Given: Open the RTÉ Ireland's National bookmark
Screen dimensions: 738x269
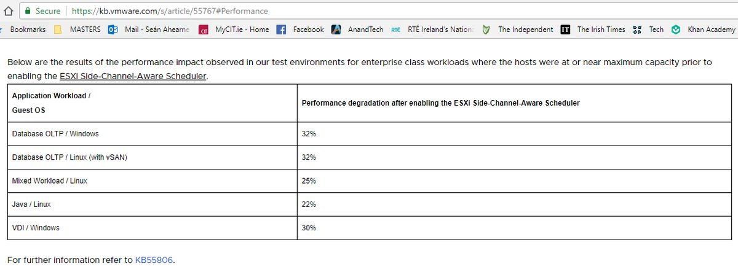Looking at the screenshot, I should (433, 29).
